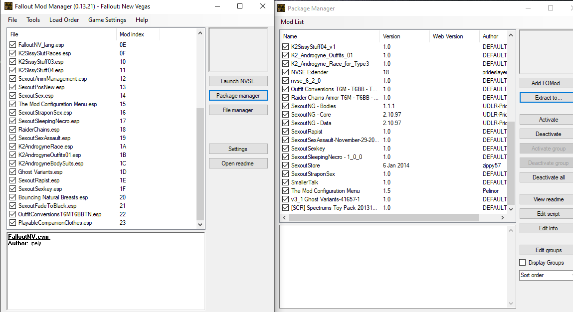Open Settings in Fallout Mod Manager
573x312 pixels.
[238, 149]
